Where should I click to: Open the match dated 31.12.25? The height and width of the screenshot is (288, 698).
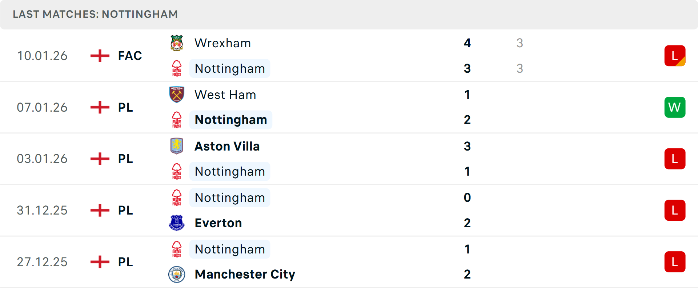pyautogui.click(x=42, y=210)
